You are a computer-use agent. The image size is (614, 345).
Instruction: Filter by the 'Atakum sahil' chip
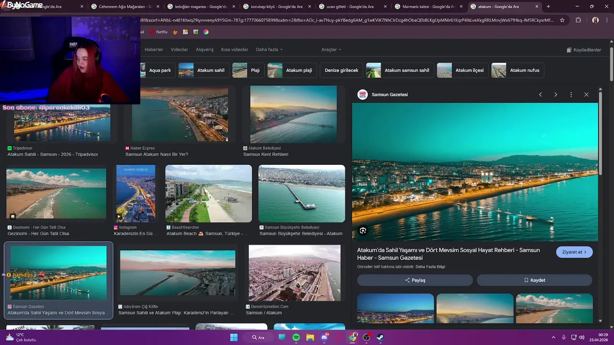click(203, 70)
